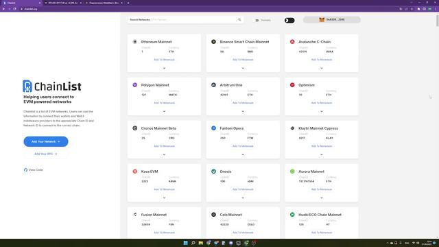The width and height of the screenshot is (439, 247).
Task: Expand the Polygon Mainnet card details
Action: click(164, 111)
